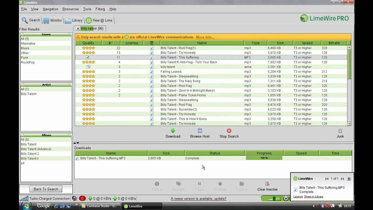This screenshot has height=210, width=373.
Task: Click the LimeWire logo in the yellow banner
Action: tap(126, 37)
